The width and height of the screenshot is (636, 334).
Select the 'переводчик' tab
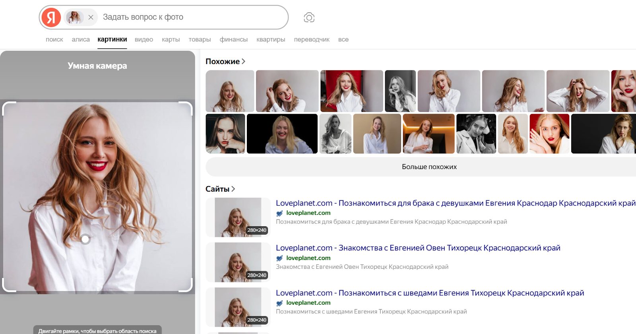click(312, 39)
